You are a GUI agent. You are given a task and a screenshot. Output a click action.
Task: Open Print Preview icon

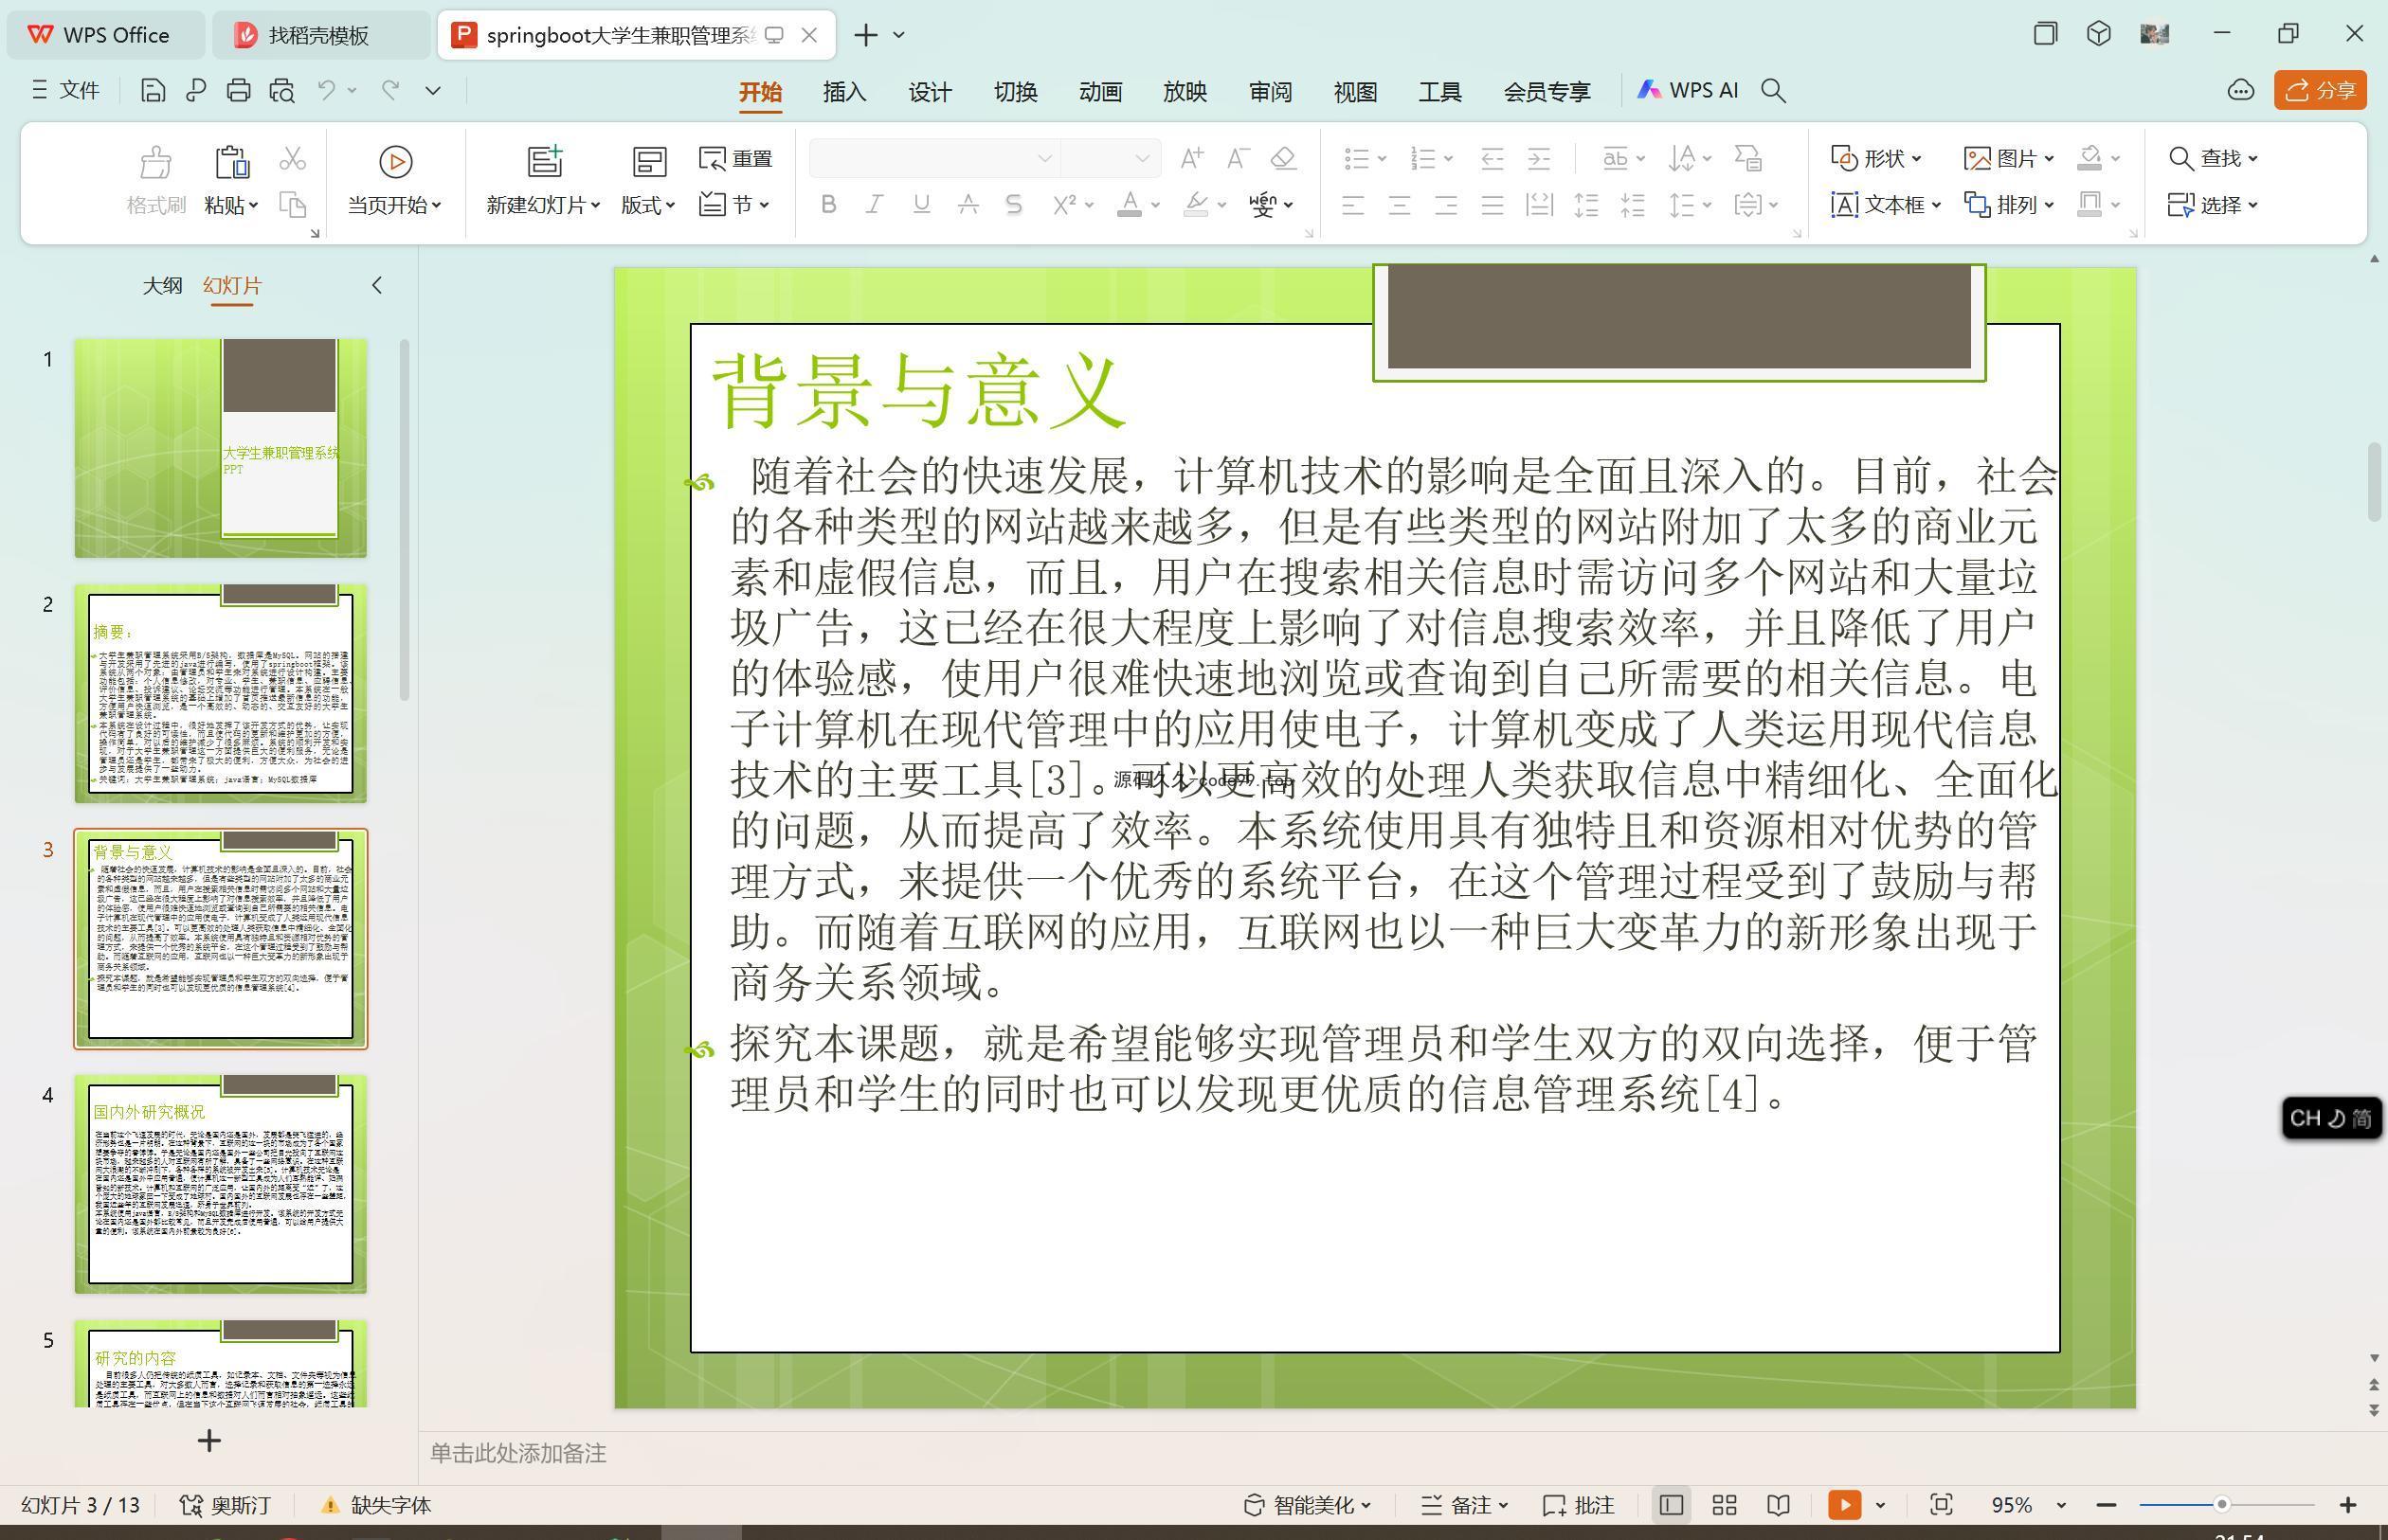282,91
